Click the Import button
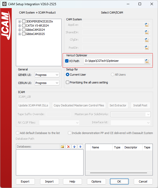The height and width of the screenshot is (188, 158). [x=49, y=181]
